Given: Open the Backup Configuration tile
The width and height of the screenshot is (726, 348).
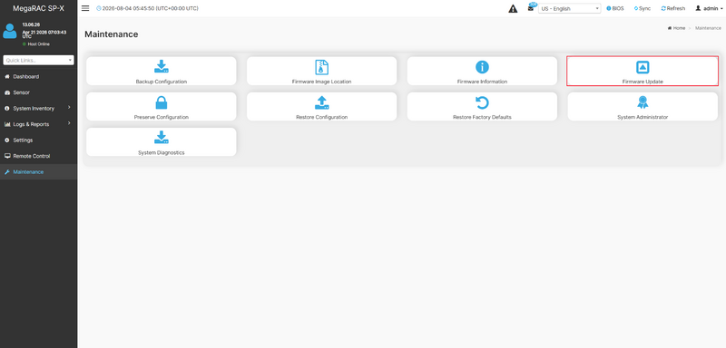Looking at the screenshot, I should (x=162, y=72).
